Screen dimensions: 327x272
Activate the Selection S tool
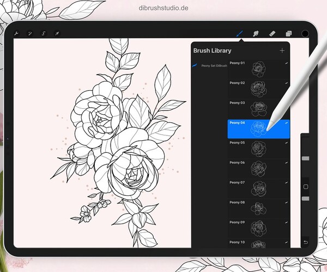click(44, 33)
